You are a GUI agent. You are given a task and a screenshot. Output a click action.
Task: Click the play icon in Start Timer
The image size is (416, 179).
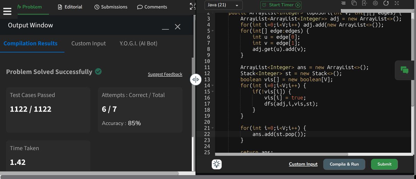tap(297, 5)
